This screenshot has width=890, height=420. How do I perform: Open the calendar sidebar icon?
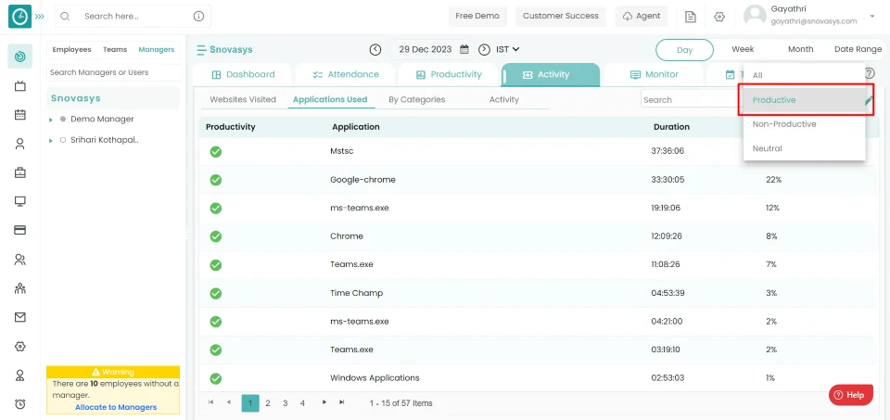[x=19, y=115]
